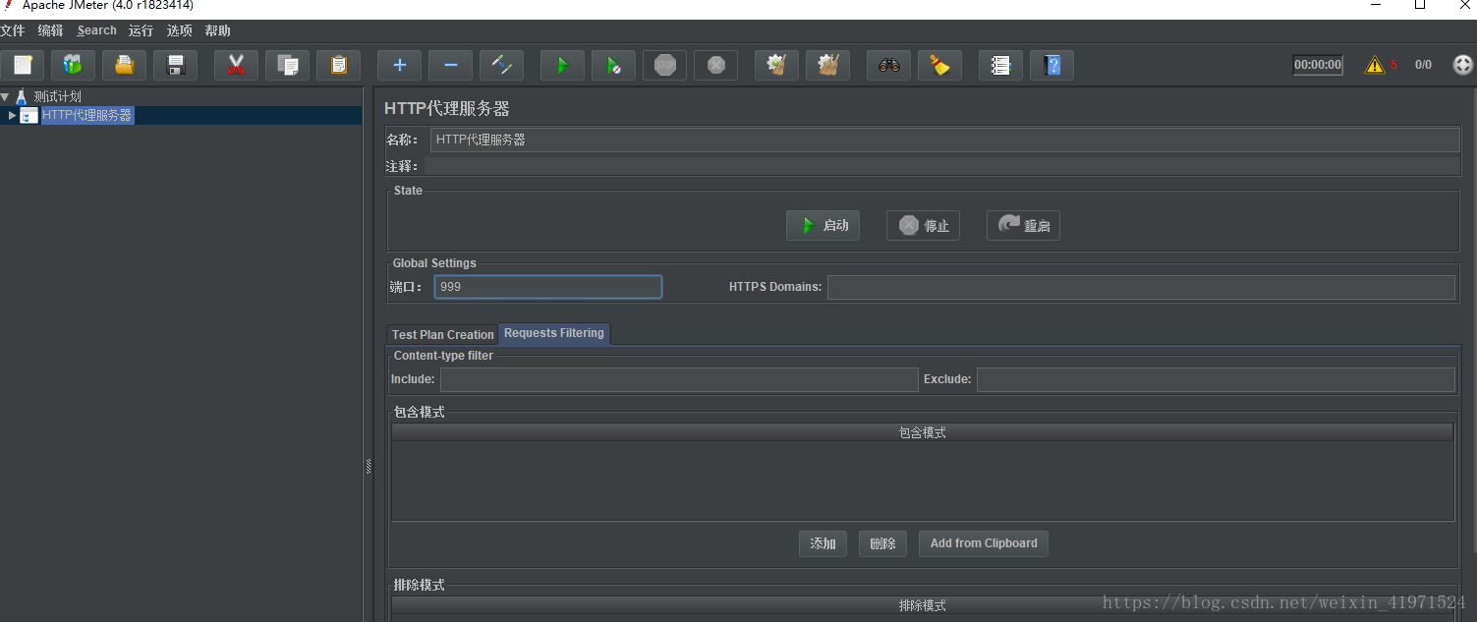Image resolution: width=1477 pixels, height=622 pixels.
Task: Click the Toggle enable/disable icon
Action: [502, 66]
